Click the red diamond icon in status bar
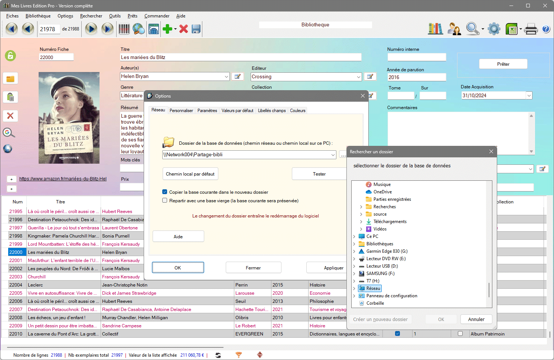554x360 pixels. click(260, 355)
